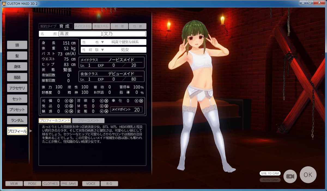
Task: Select the プロフィールコメント tab
Action: tap(55, 121)
